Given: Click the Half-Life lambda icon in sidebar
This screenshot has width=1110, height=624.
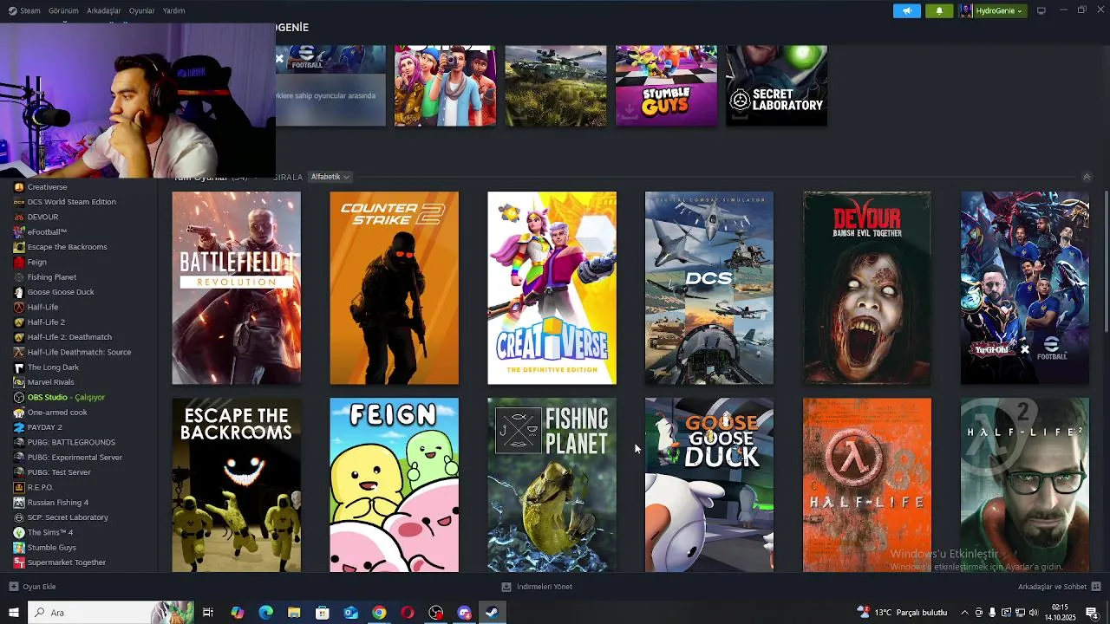Looking at the screenshot, I should (19, 307).
